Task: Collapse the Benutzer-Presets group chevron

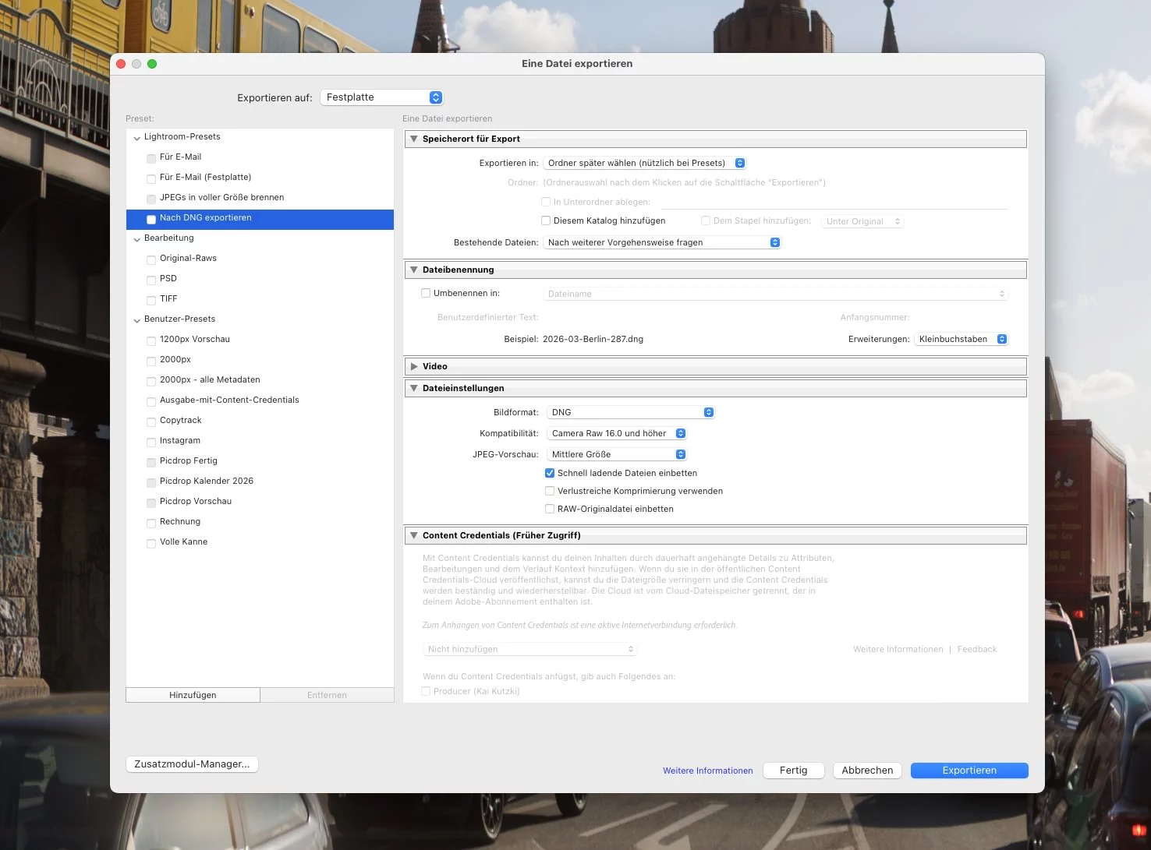Action: (x=137, y=320)
